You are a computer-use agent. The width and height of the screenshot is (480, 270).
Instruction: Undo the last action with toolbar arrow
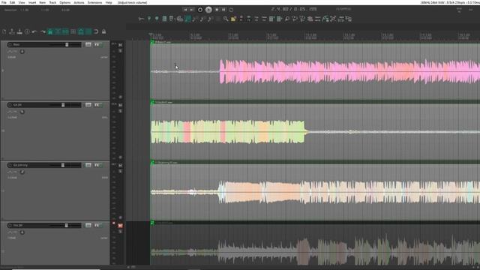pyautogui.click(x=35, y=31)
